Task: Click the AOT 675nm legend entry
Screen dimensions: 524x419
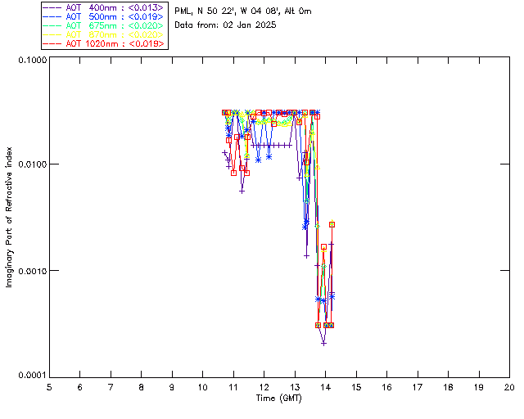Action: [104, 25]
